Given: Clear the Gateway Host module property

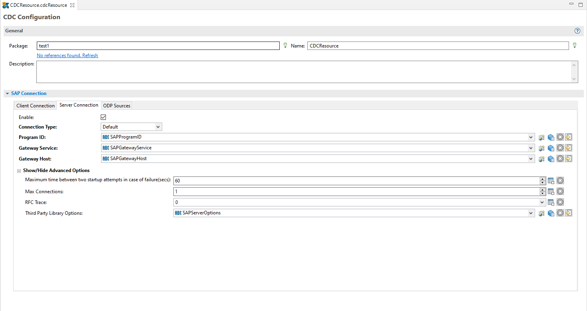Looking at the screenshot, I should (x=560, y=159).
